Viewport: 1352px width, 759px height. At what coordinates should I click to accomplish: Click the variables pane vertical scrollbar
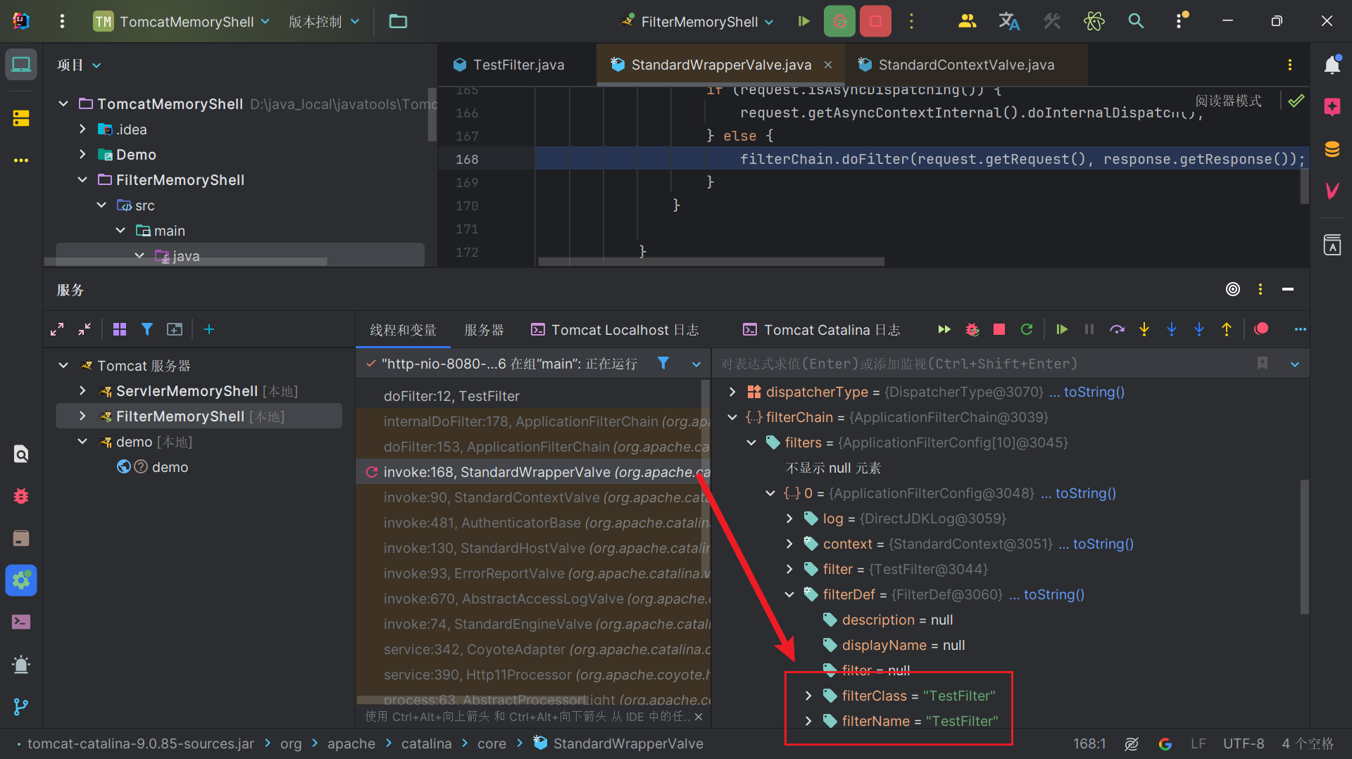[x=1304, y=546]
